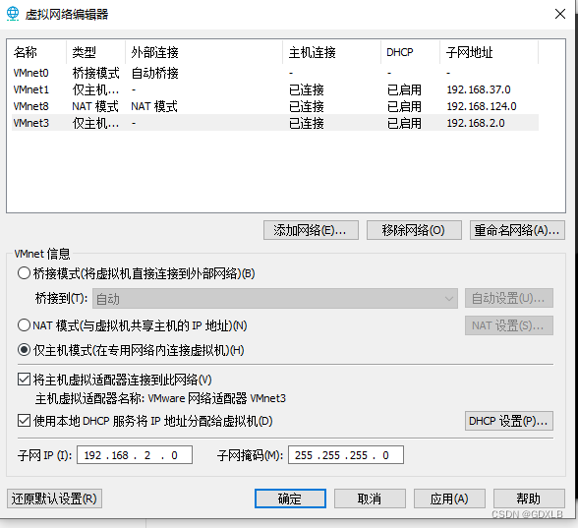Viewport: 578px width, 528px height.
Task: Click the 应用(A) apply button
Action: 449,499
